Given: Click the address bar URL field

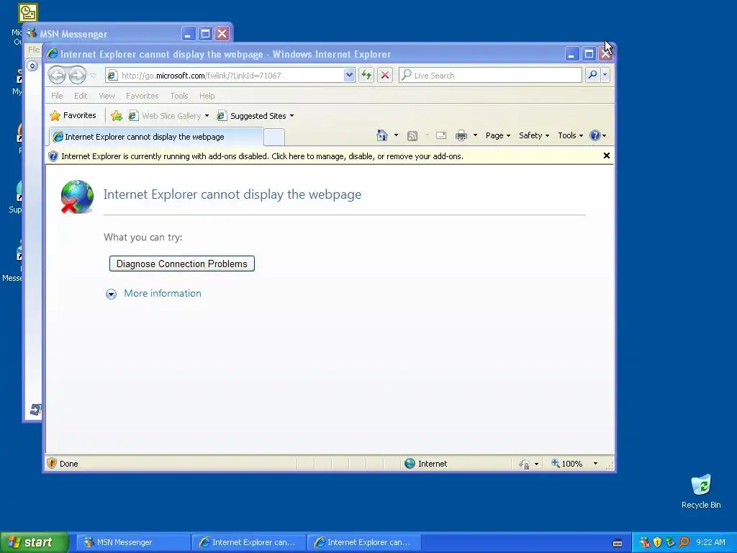Looking at the screenshot, I should tap(225, 75).
